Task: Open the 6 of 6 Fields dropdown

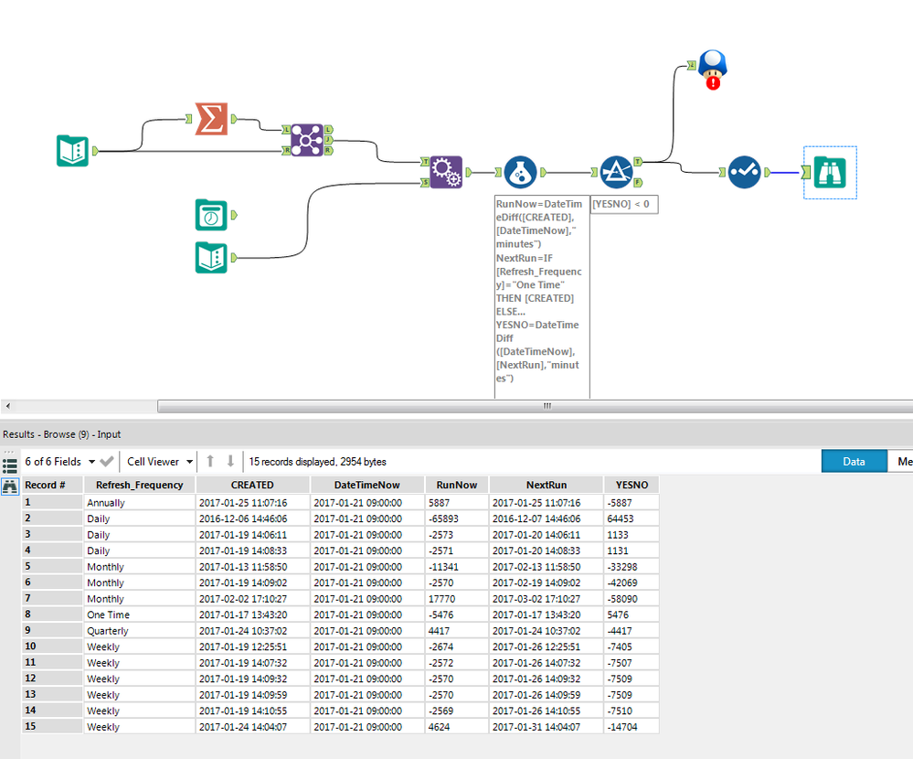Action: pyautogui.click(x=60, y=461)
